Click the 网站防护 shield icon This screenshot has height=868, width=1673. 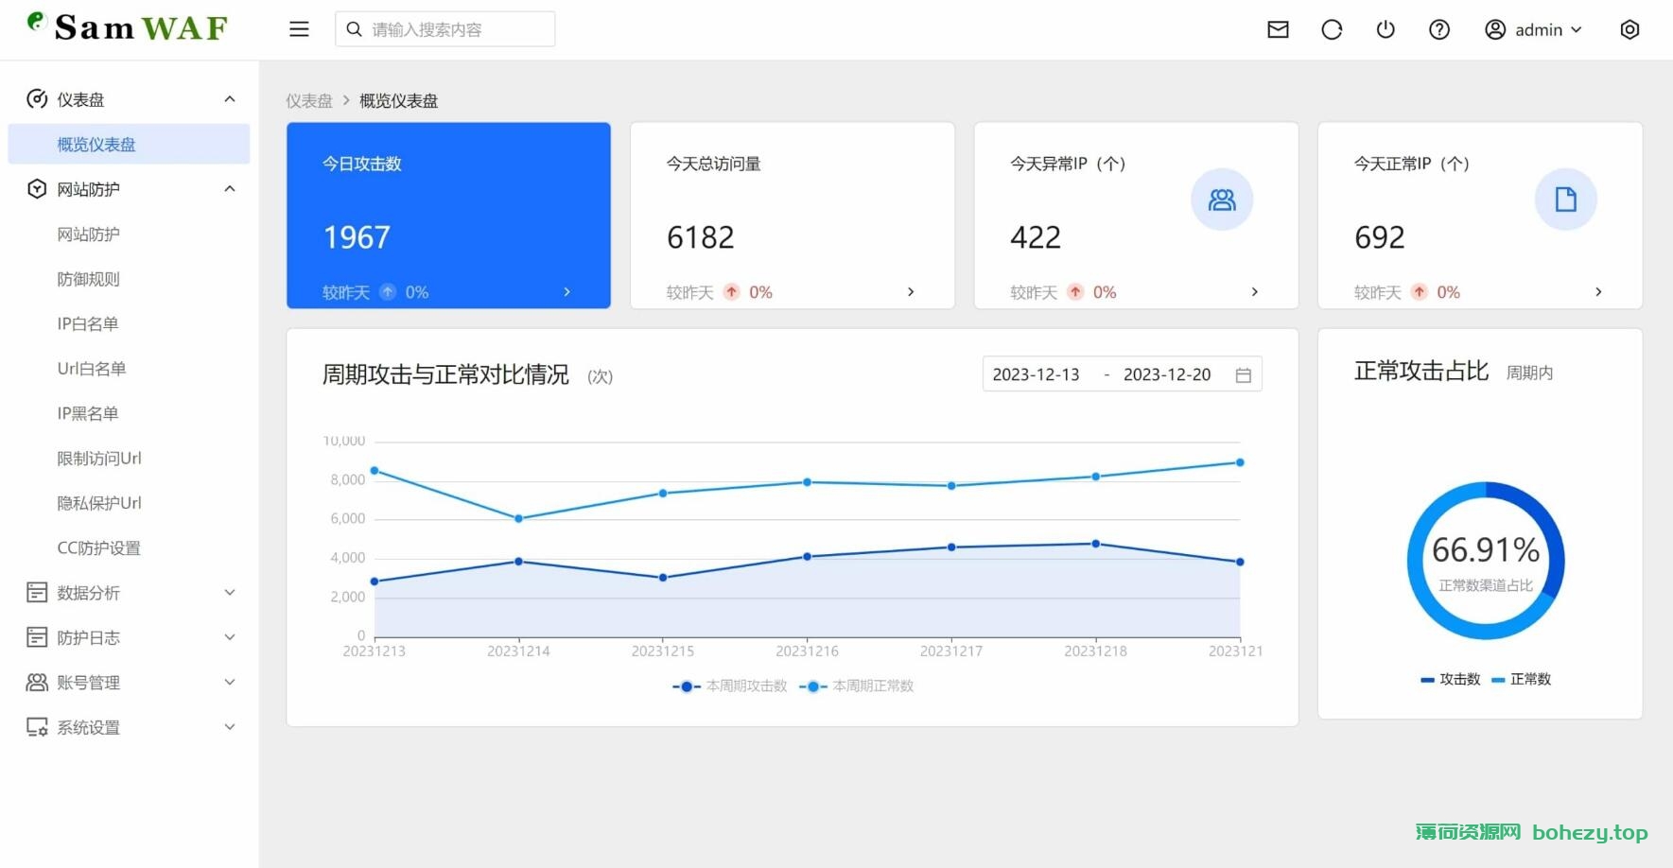pos(37,189)
